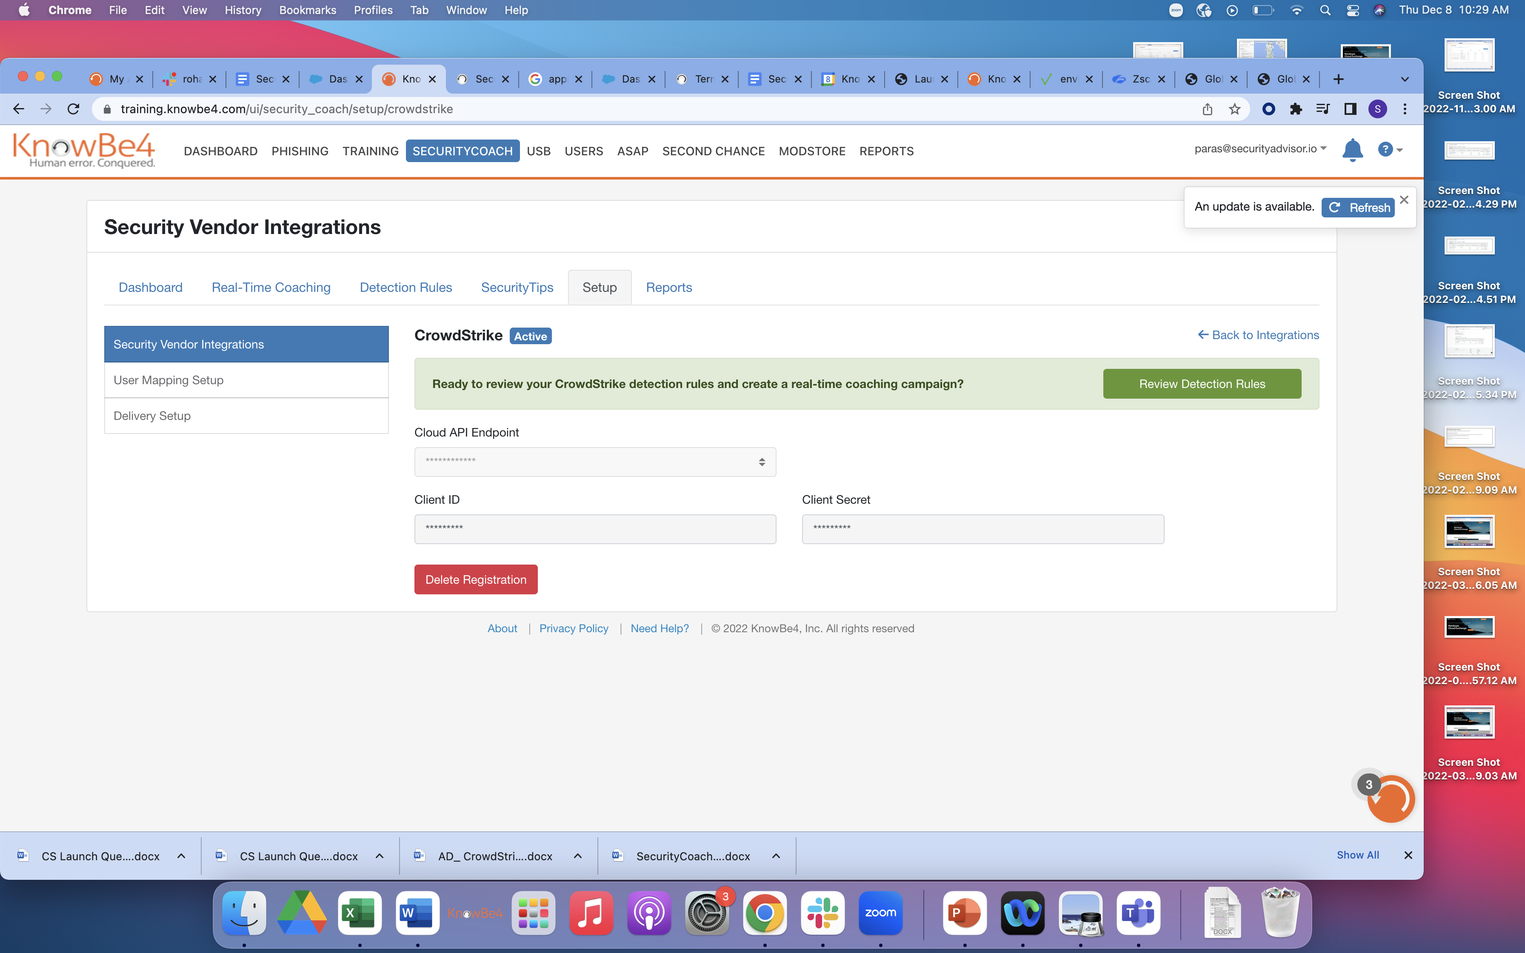Click the Back to Integrations link

tap(1258, 335)
